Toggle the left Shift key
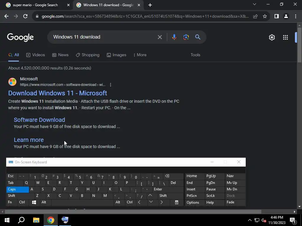 click(20, 196)
